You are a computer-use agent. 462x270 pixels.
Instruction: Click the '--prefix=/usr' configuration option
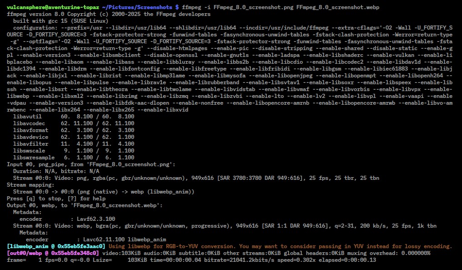[x=81, y=27]
